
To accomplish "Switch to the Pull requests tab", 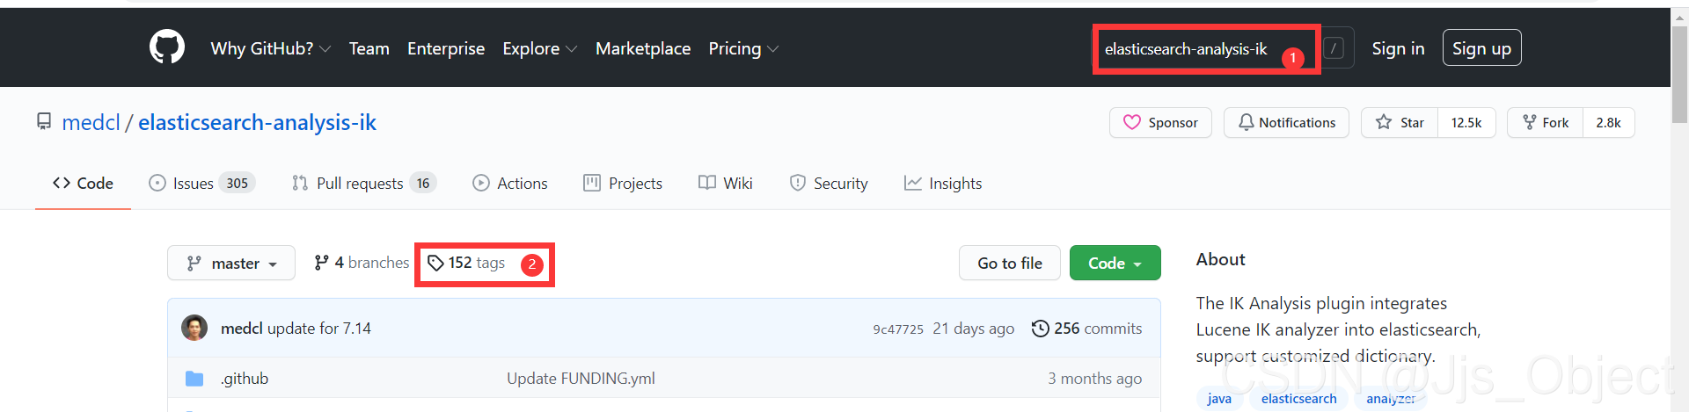I will (x=363, y=184).
